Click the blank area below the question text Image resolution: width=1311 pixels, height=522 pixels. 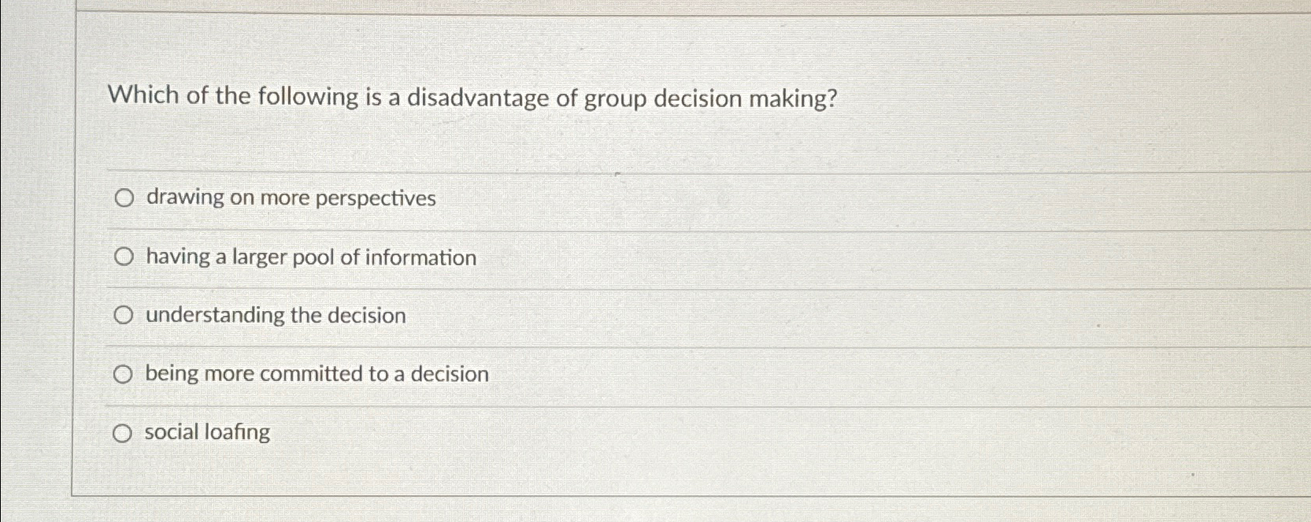[x=472, y=142]
